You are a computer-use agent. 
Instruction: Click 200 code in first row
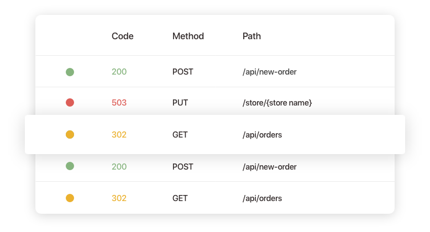[x=119, y=72]
